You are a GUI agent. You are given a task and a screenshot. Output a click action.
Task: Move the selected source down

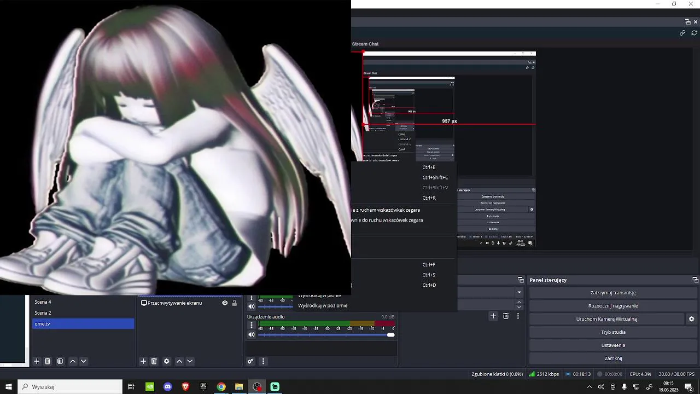(x=190, y=361)
